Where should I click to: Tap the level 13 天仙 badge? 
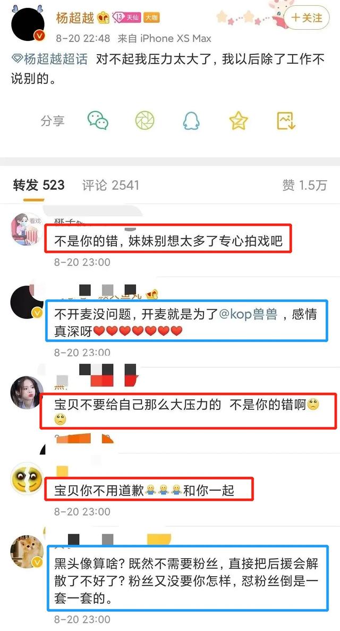tap(126, 17)
